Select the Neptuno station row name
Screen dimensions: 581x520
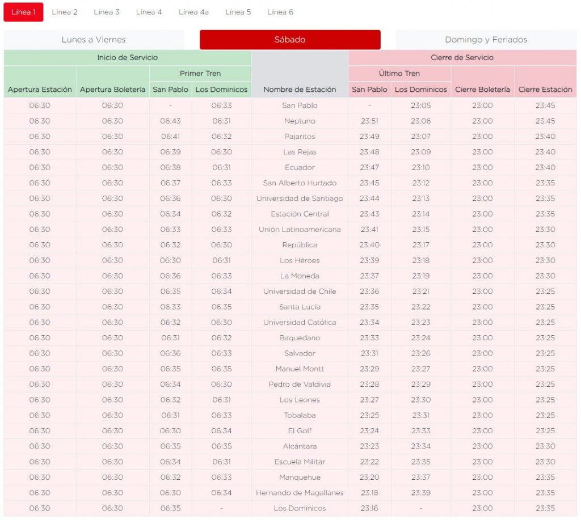(x=300, y=121)
